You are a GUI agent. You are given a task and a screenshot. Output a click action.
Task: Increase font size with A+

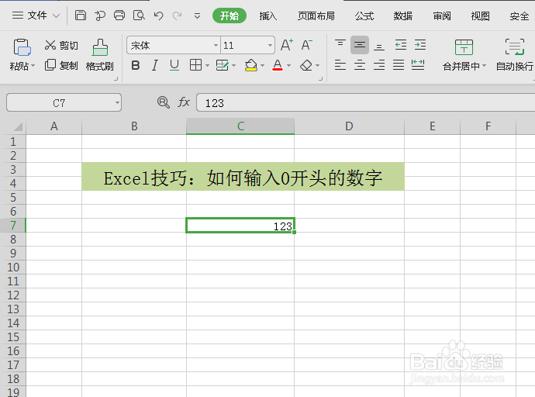[x=287, y=45]
